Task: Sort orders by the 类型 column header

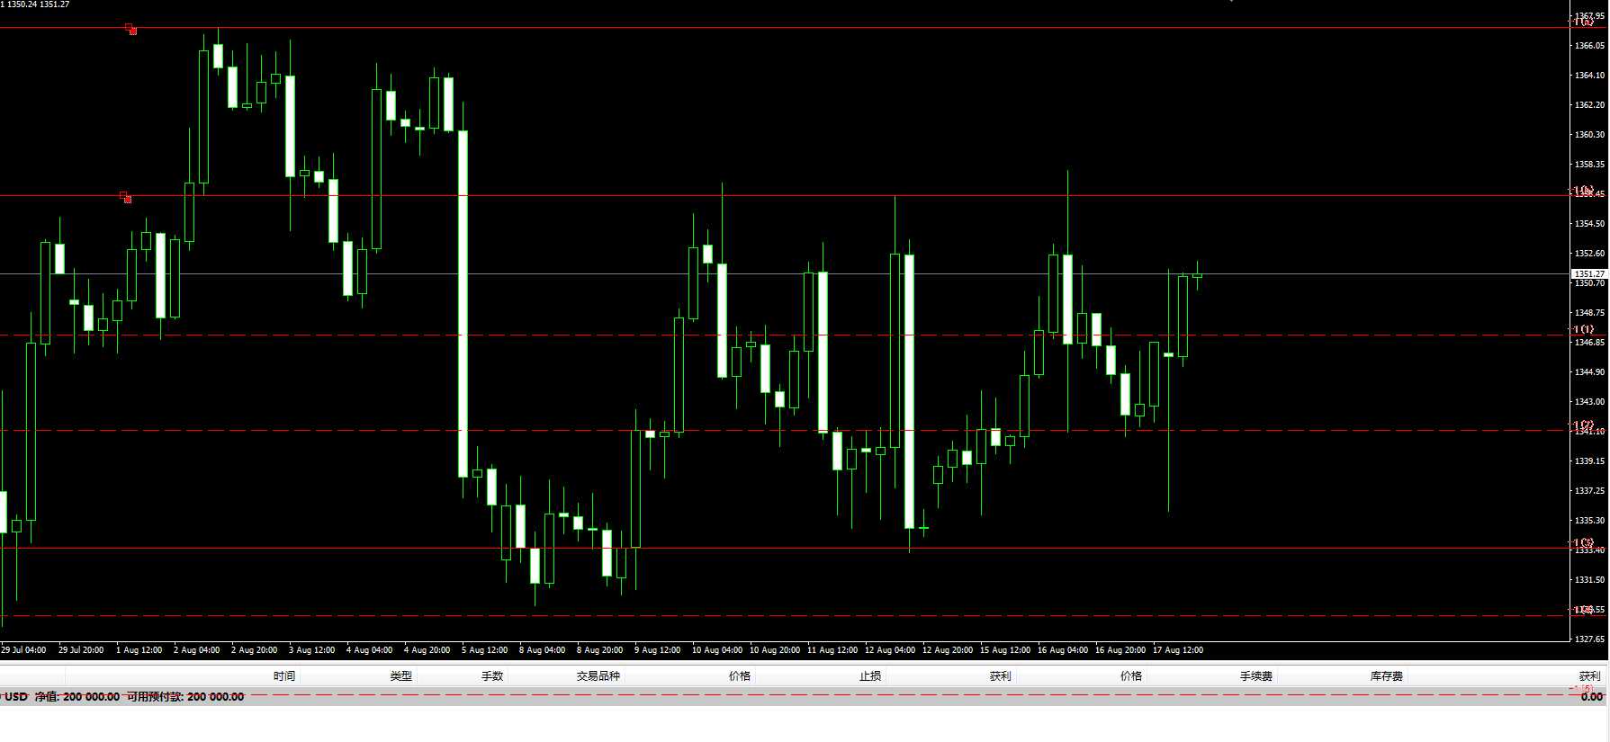Action: [x=401, y=676]
